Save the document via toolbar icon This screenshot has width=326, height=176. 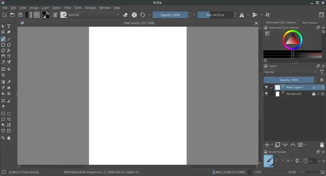tap(20, 15)
